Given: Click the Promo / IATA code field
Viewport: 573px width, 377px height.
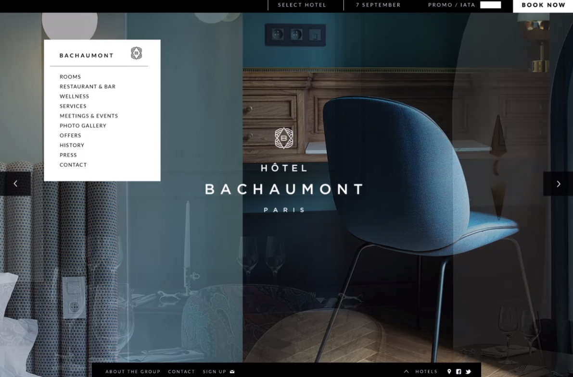Looking at the screenshot, I should pos(490,5).
